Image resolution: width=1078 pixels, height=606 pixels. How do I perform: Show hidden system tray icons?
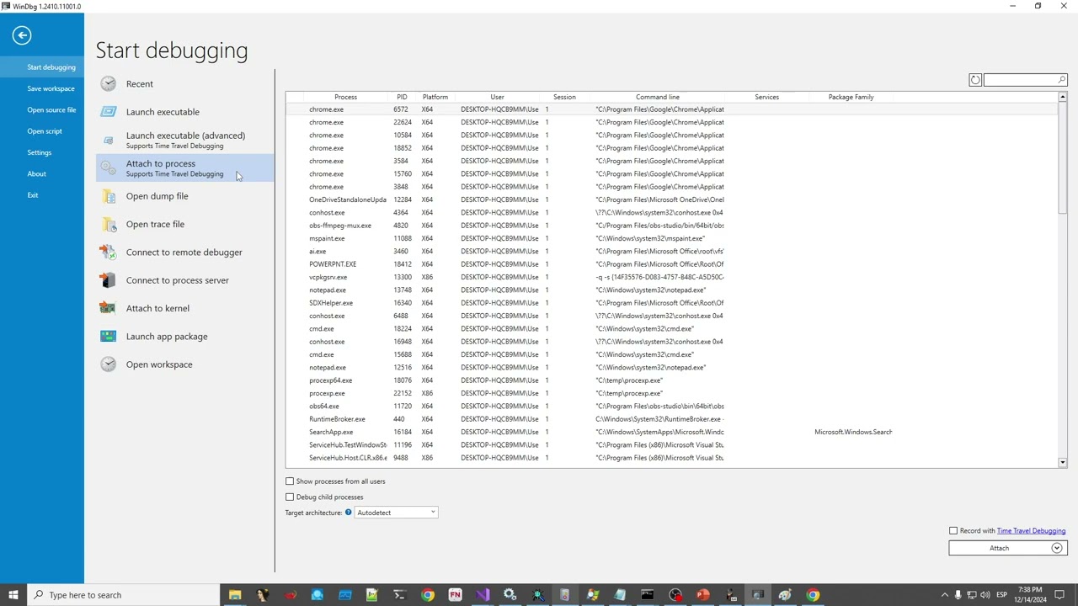[x=944, y=595]
